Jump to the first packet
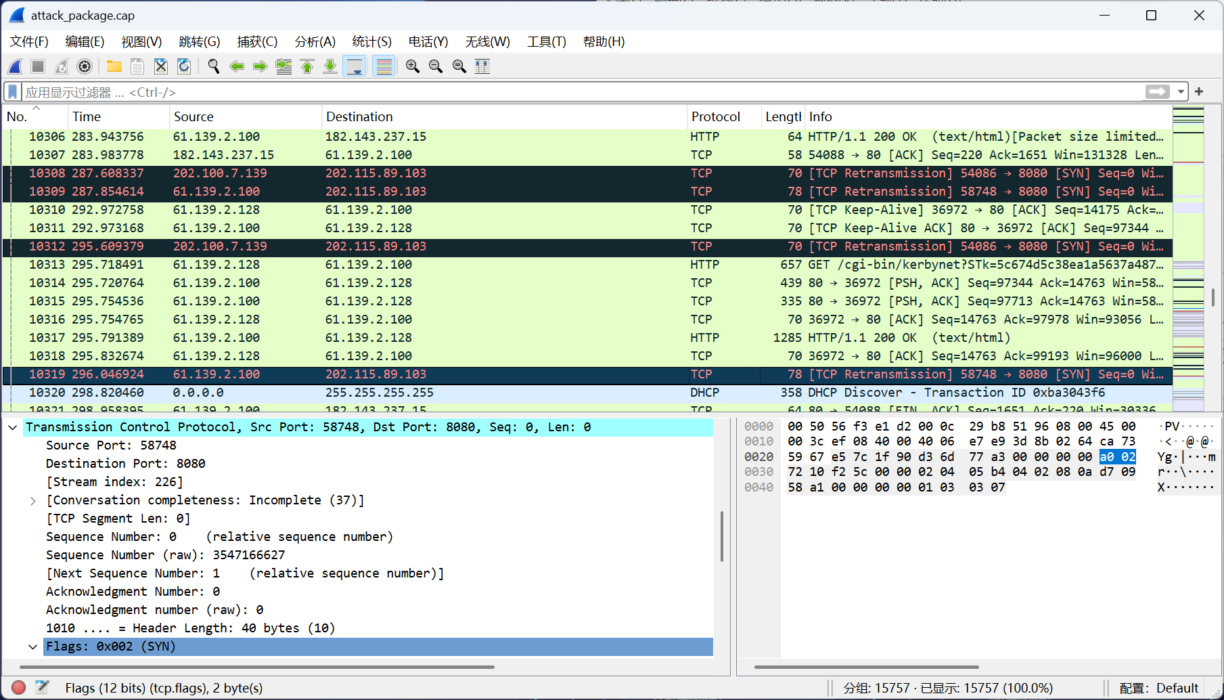The height and width of the screenshot is (700, 1224). point(307,66)
